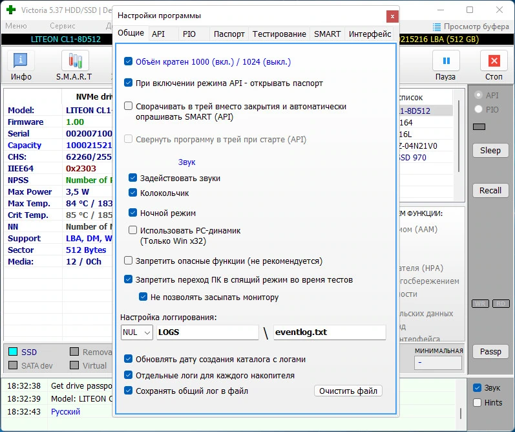The height and width of the screenshot is (432, 515).
Task: Click the Sector value 512 Bytes
Action: click(86, 250)
